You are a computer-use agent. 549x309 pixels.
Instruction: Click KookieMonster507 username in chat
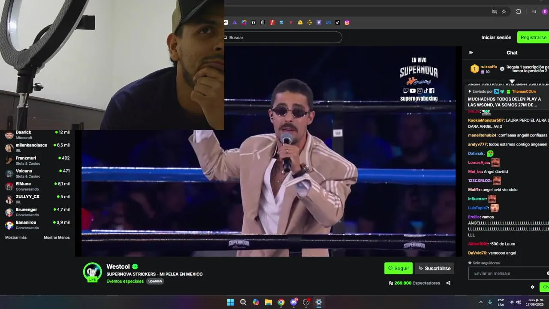click(486, 121)
